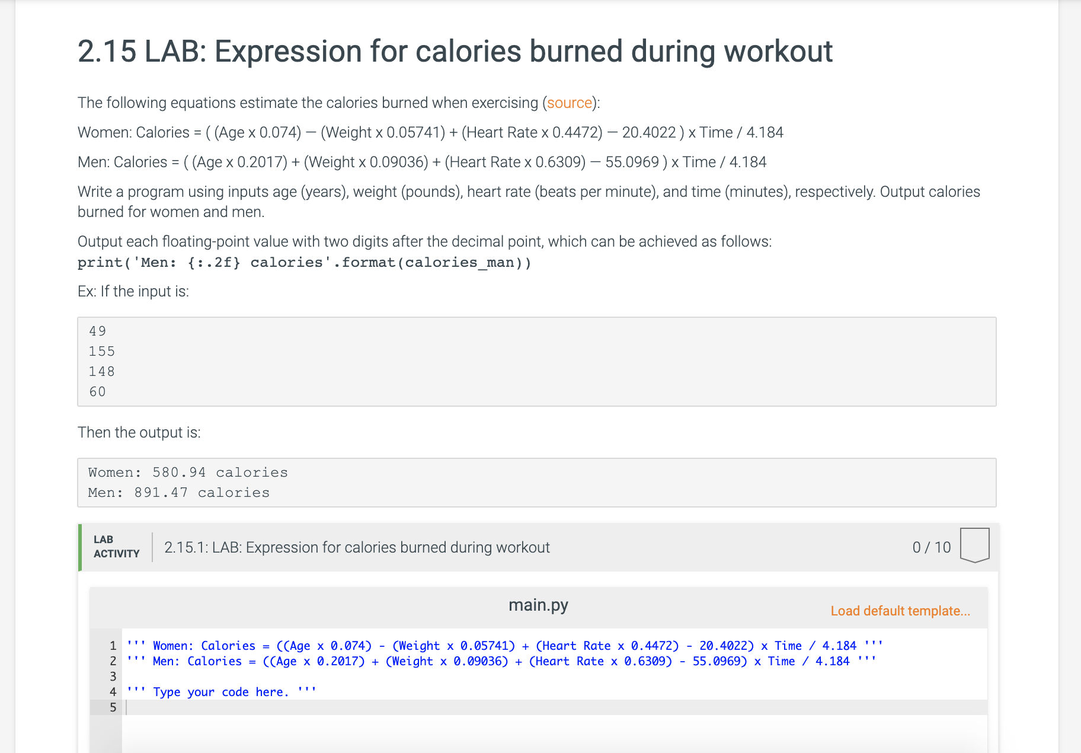Click the Women calories equation text
The image size is (1081, 753).
pos(430,132)
